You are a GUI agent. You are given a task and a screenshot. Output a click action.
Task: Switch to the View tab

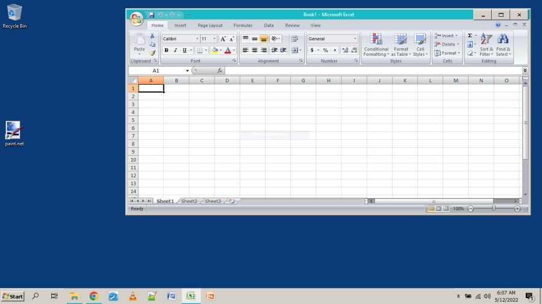pyautogui.click(x=315, y=25)
